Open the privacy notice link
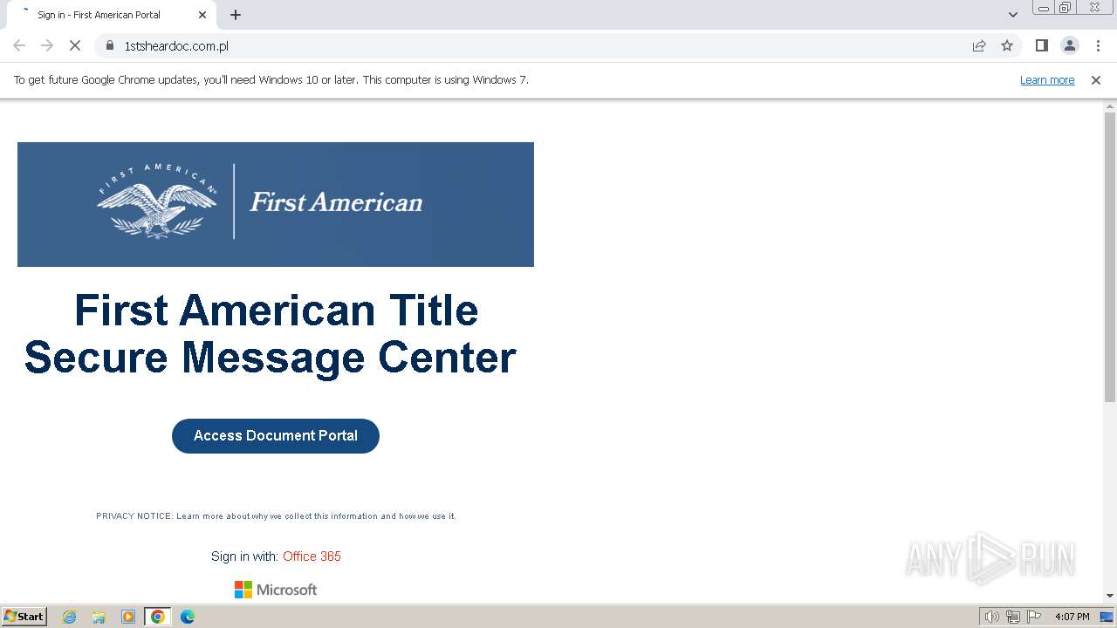 tap(276, 516)
